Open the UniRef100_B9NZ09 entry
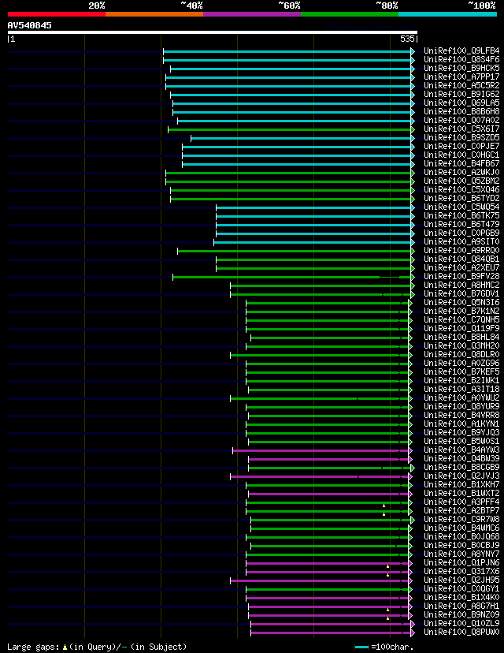Image resolution: width=504 pixels, height=653 pixels. 461,614
